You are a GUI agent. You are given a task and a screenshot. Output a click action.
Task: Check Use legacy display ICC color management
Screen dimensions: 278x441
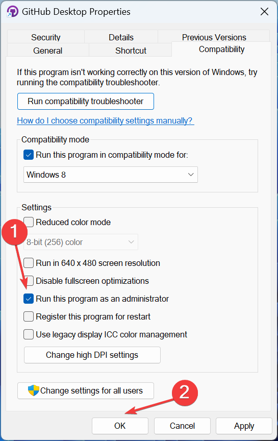(29, 334)
